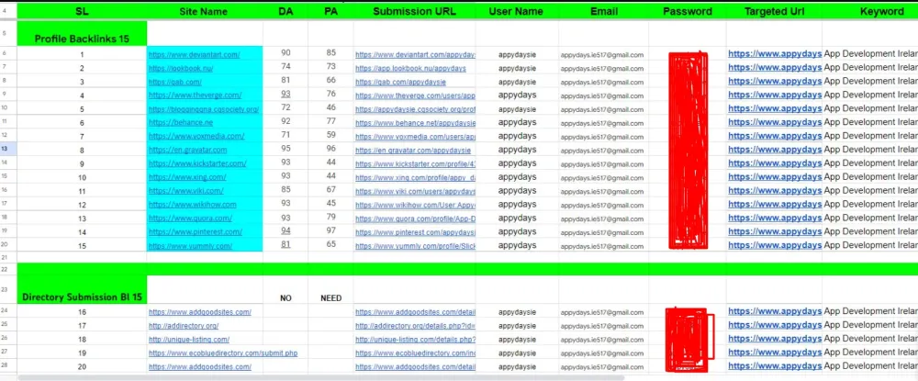Open the quora.com/profile submission URL
This screenshot has width=918, height=381.
point(415,219)
